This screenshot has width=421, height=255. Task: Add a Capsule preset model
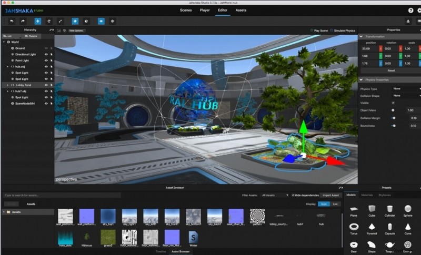coord(389,229)
